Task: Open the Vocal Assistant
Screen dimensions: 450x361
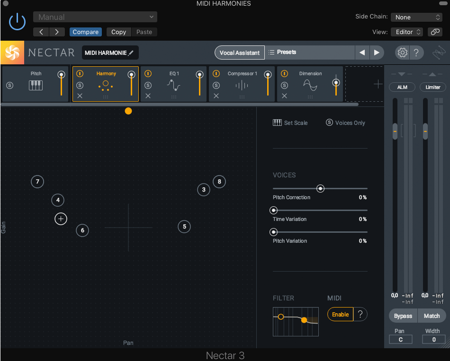Action: tap(240, 53)
